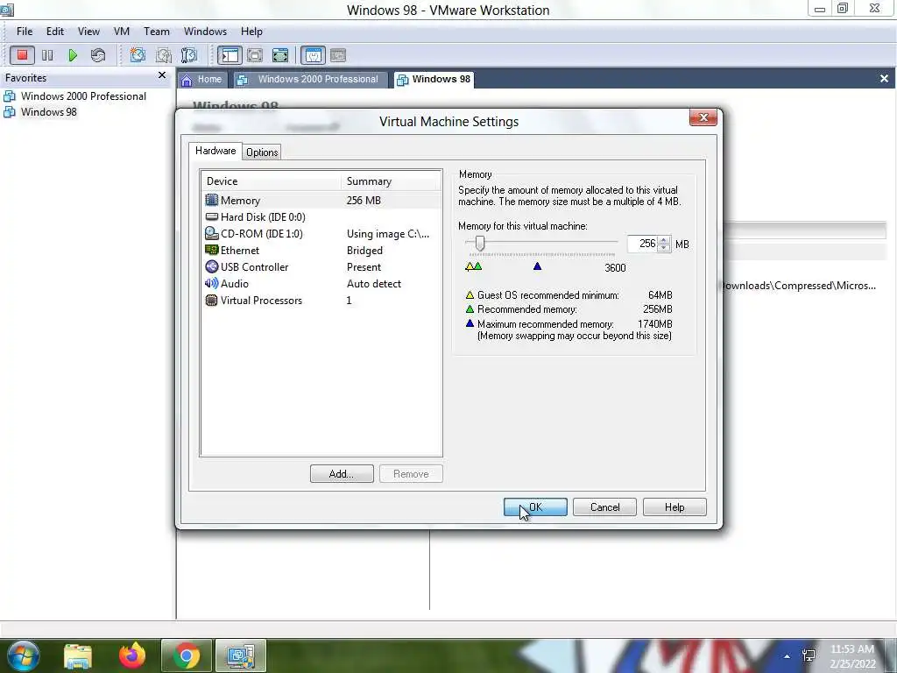Close the Favorites sidebar panel
This screenshot has height=673, width=897.
click(x=162, y=75)
